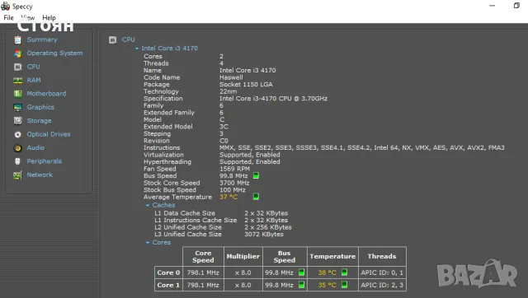Click Core 0 bus speed graph icon
Screen dimensions: 528x298
tap(301, 272)
